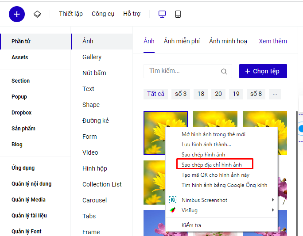The image size is (303, 236).
Task: Switch to mobile view icon
Action: [x=178, y=14]
